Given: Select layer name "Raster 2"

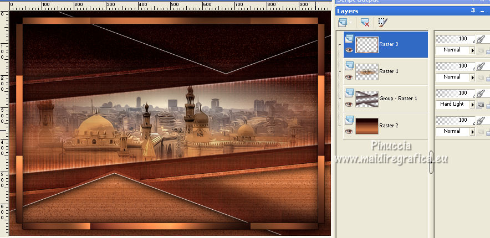Looking at the screenshot, I should coord(389,126).
